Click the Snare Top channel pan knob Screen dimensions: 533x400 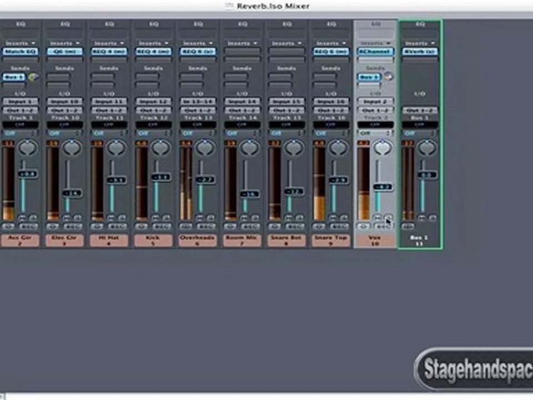point(339,148)
